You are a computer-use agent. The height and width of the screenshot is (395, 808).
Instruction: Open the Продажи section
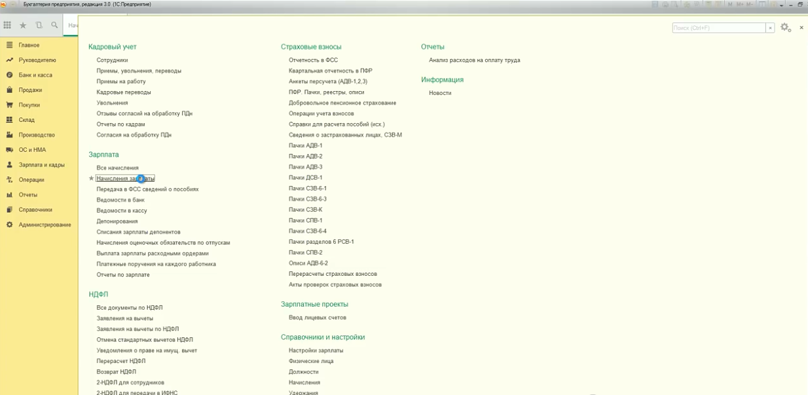(30, 90)
